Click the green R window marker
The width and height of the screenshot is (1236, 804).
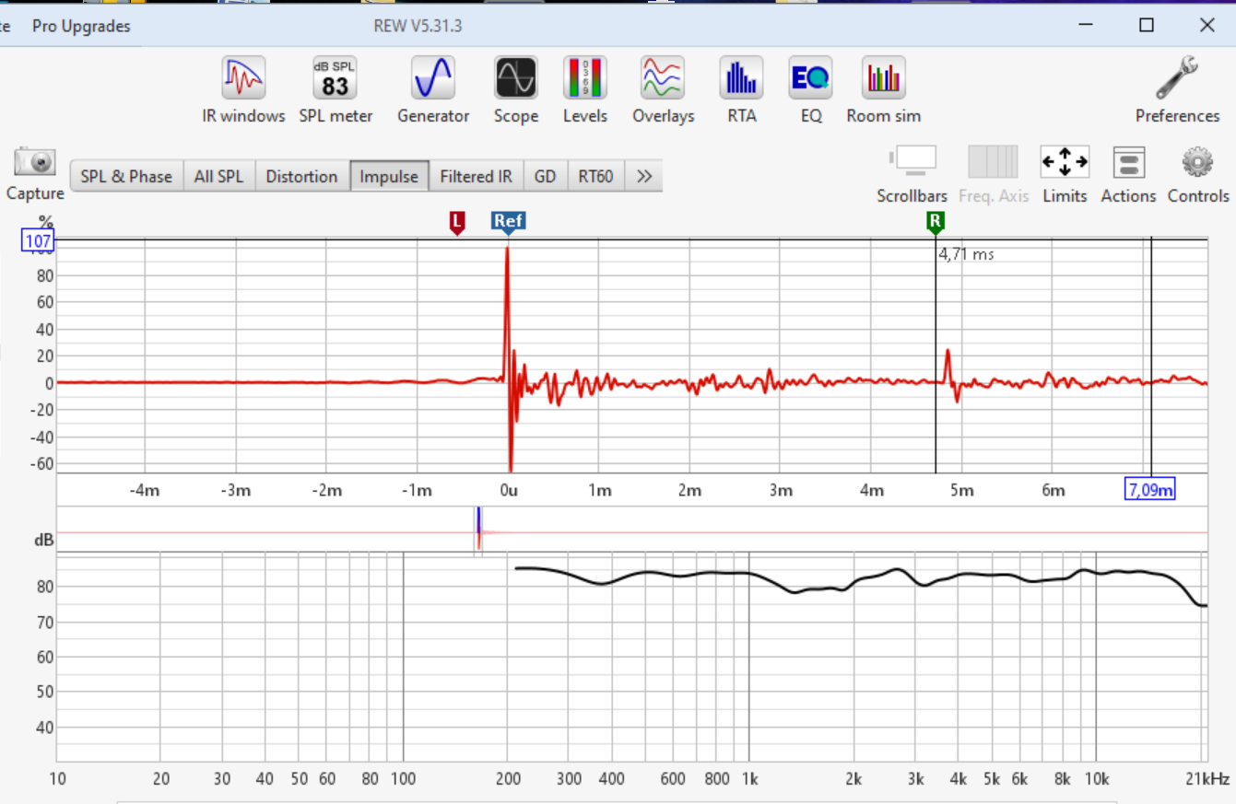tap(936, 221)
